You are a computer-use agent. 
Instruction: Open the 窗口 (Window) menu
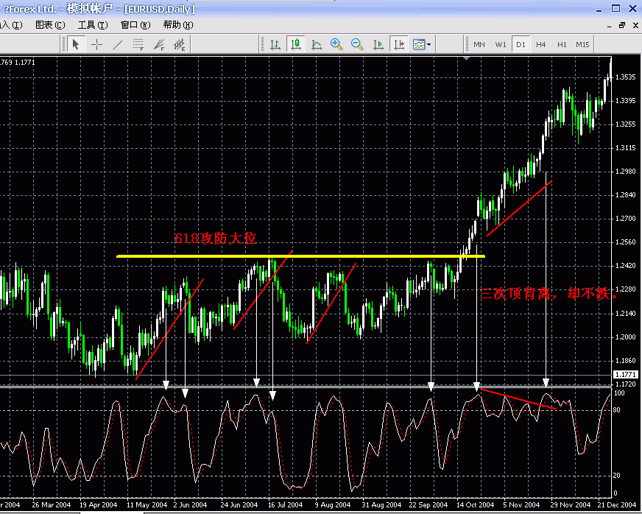click(135, 24)
